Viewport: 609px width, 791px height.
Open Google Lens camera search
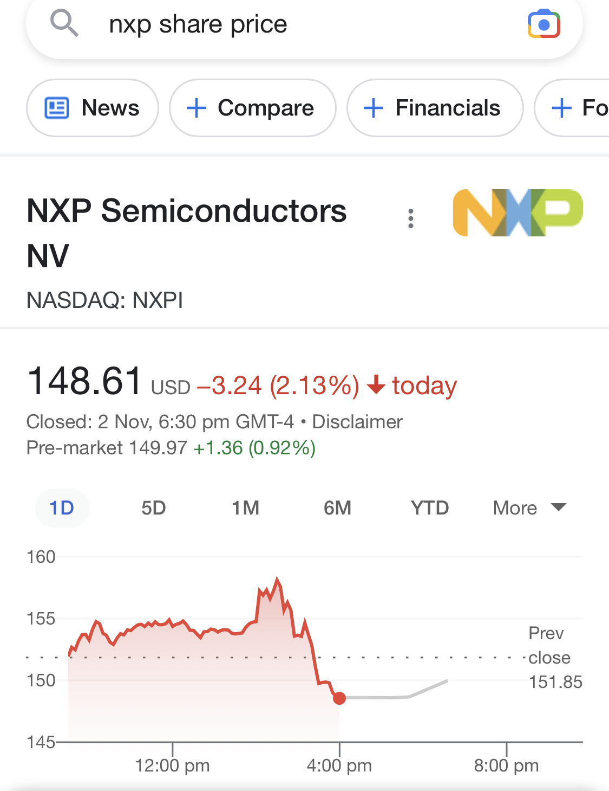[x=543, y=24]
